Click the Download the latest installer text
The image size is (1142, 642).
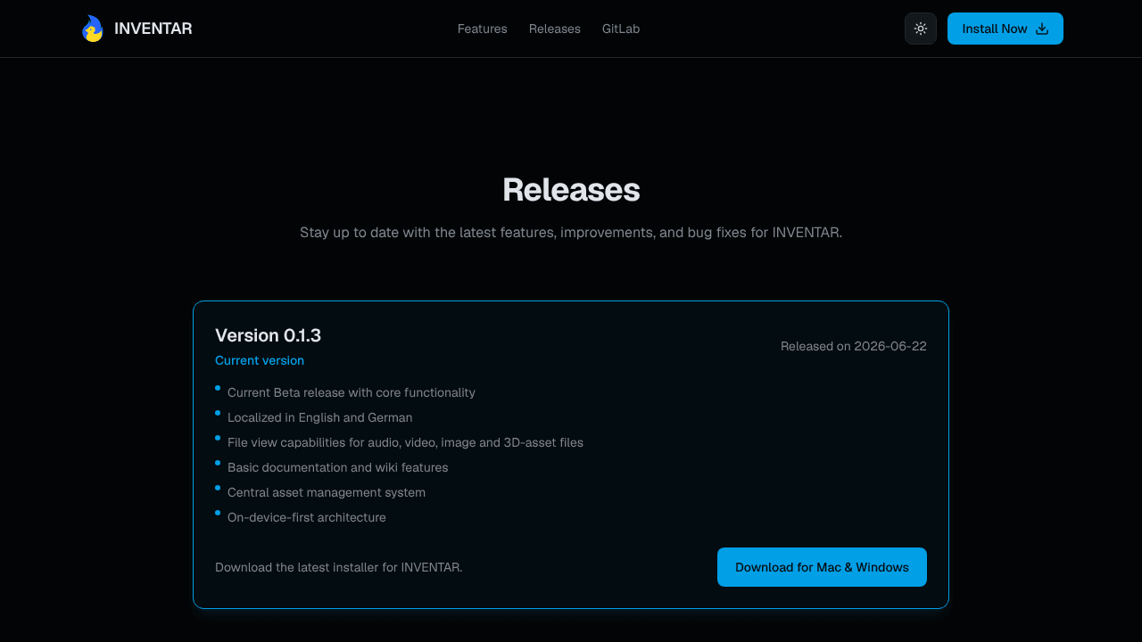click(x=339, y=567)
